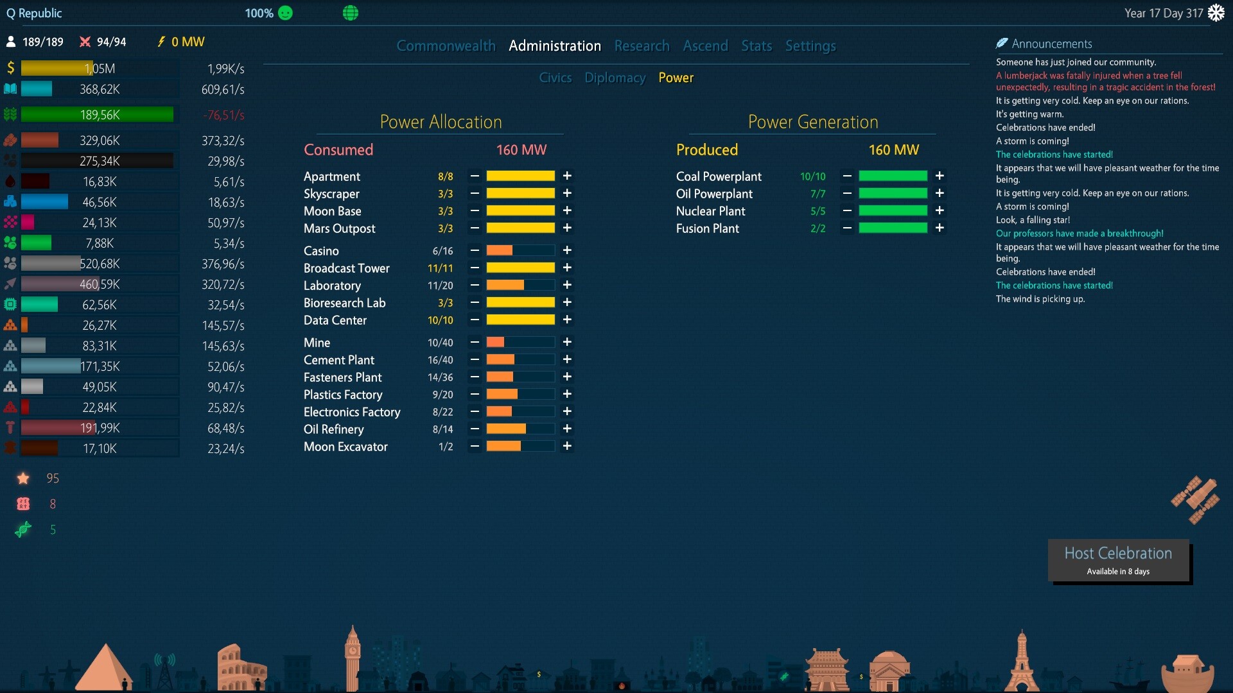Decrease Casino power allocation with its minus stepper

(475, 250)
